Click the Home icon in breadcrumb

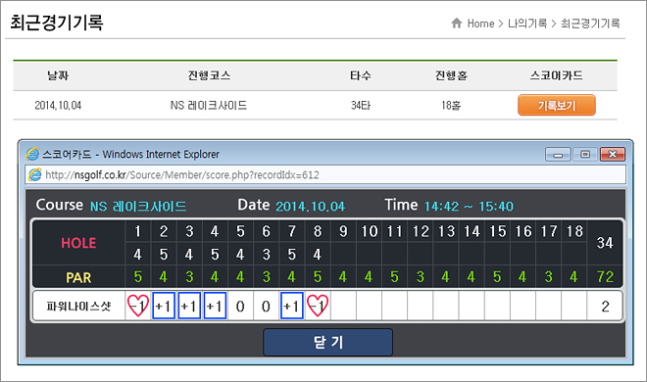[x=457, y=24]
